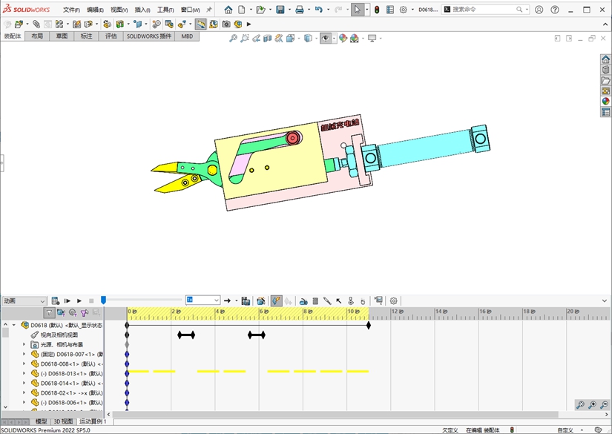Image resolution: width=612 pixels, height=434 pixels.
Task: Switch to the 评估 tab
Action: 111,36
